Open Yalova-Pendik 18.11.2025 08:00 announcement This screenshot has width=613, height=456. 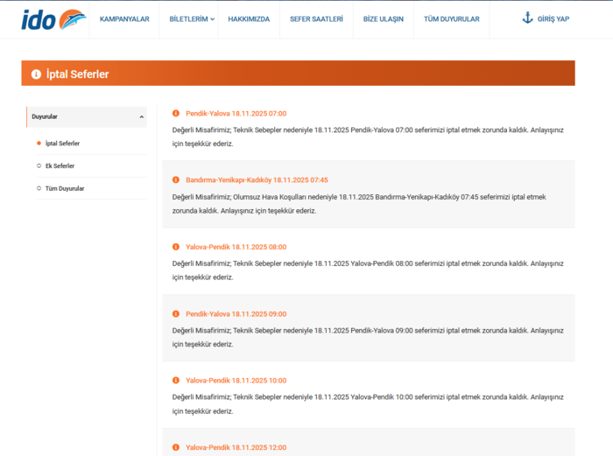(236, 247)
